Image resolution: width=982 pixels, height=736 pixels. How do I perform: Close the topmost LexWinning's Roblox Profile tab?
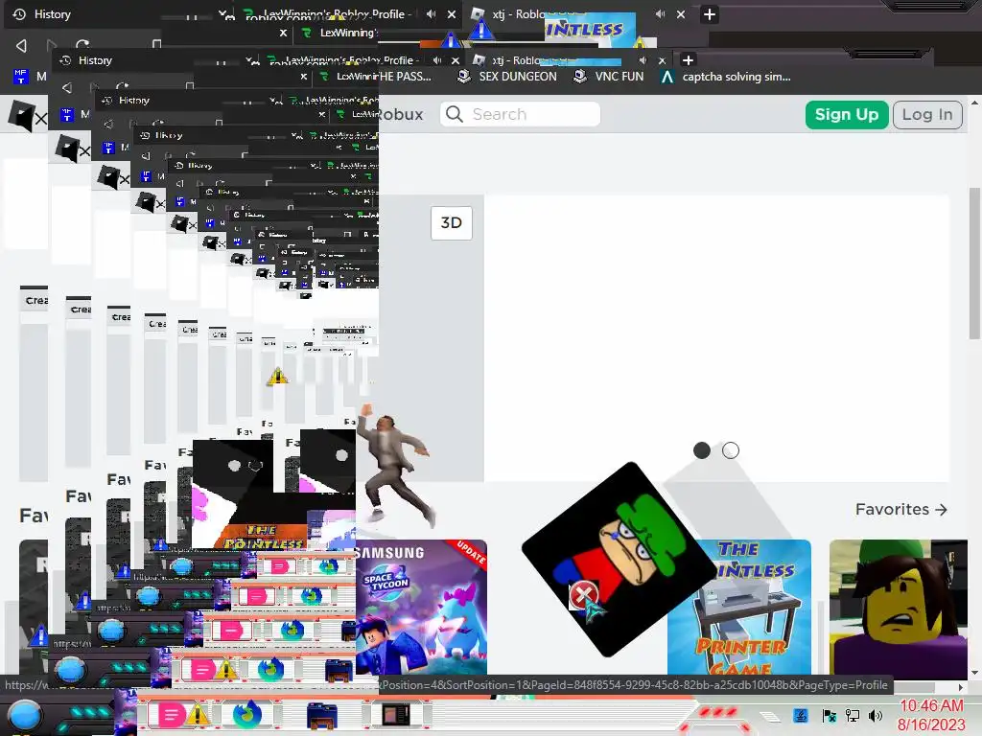[x=452, y=14]
